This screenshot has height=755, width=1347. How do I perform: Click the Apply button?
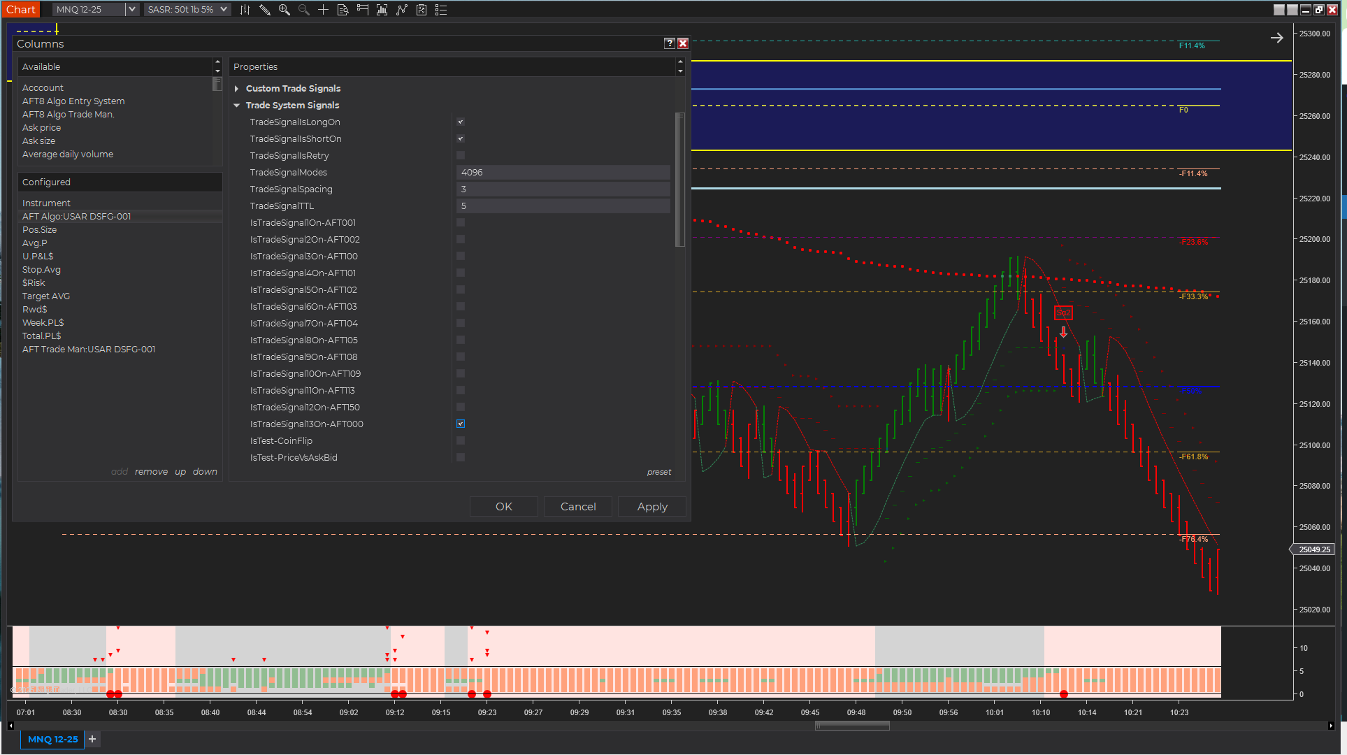[x=651, y=506]
